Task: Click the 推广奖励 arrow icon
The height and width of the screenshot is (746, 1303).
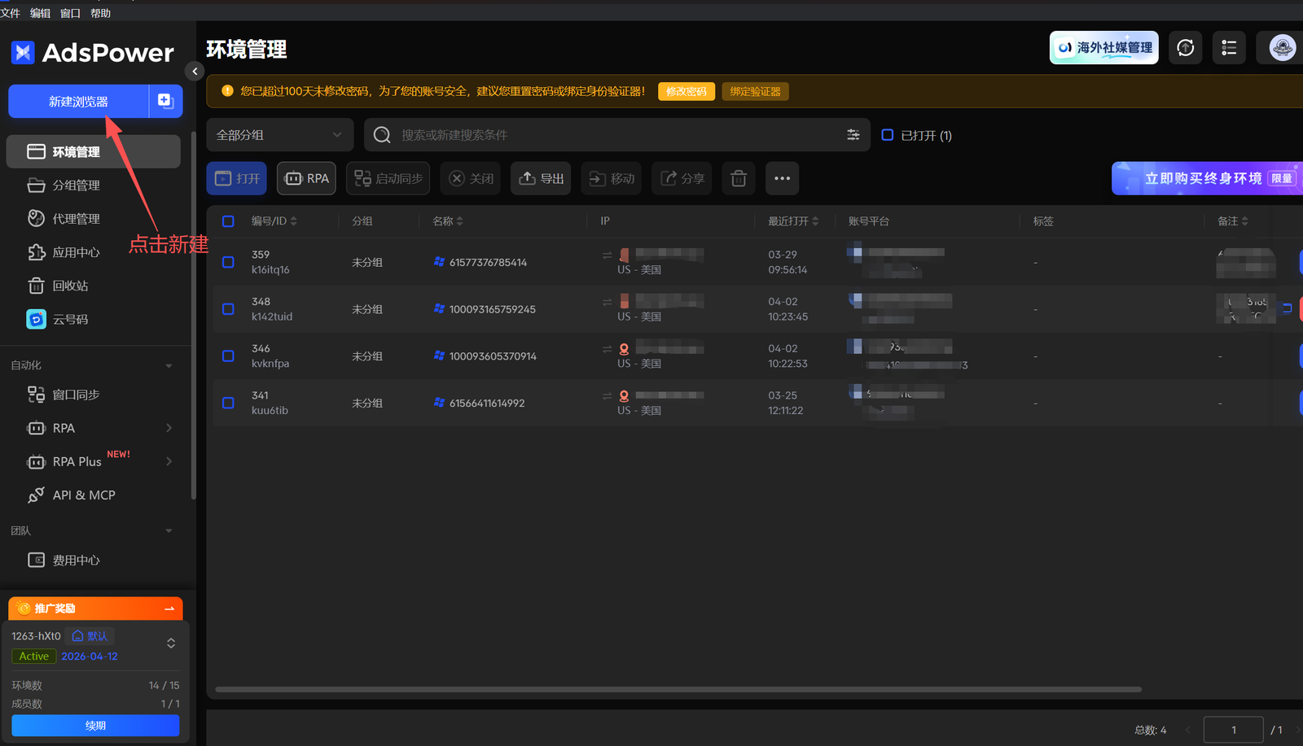Action: point(169,609)
